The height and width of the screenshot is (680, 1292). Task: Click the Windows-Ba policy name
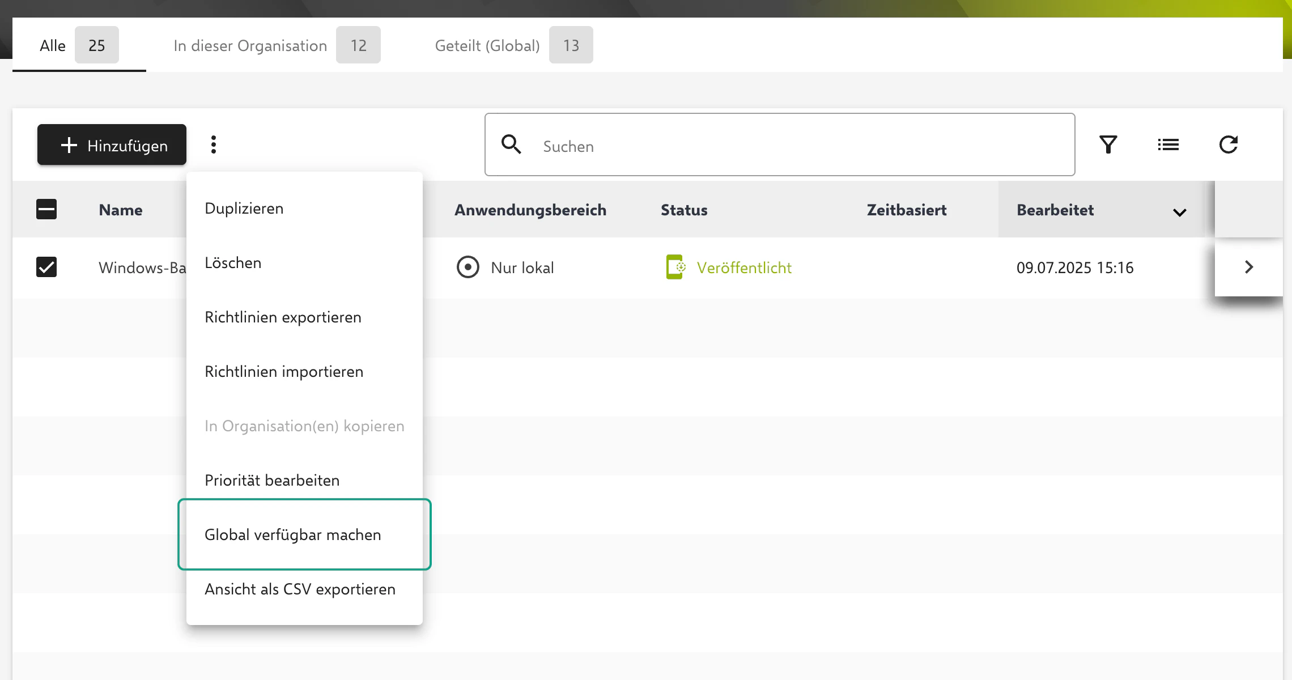click(142, 267)
